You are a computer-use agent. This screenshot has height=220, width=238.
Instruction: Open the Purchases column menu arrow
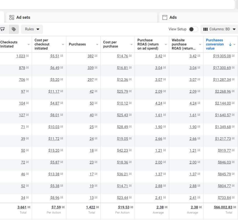(x=97, y=44)
